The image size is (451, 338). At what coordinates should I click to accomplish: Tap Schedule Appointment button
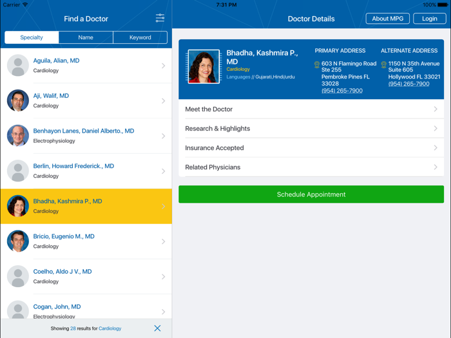(311, 194)
